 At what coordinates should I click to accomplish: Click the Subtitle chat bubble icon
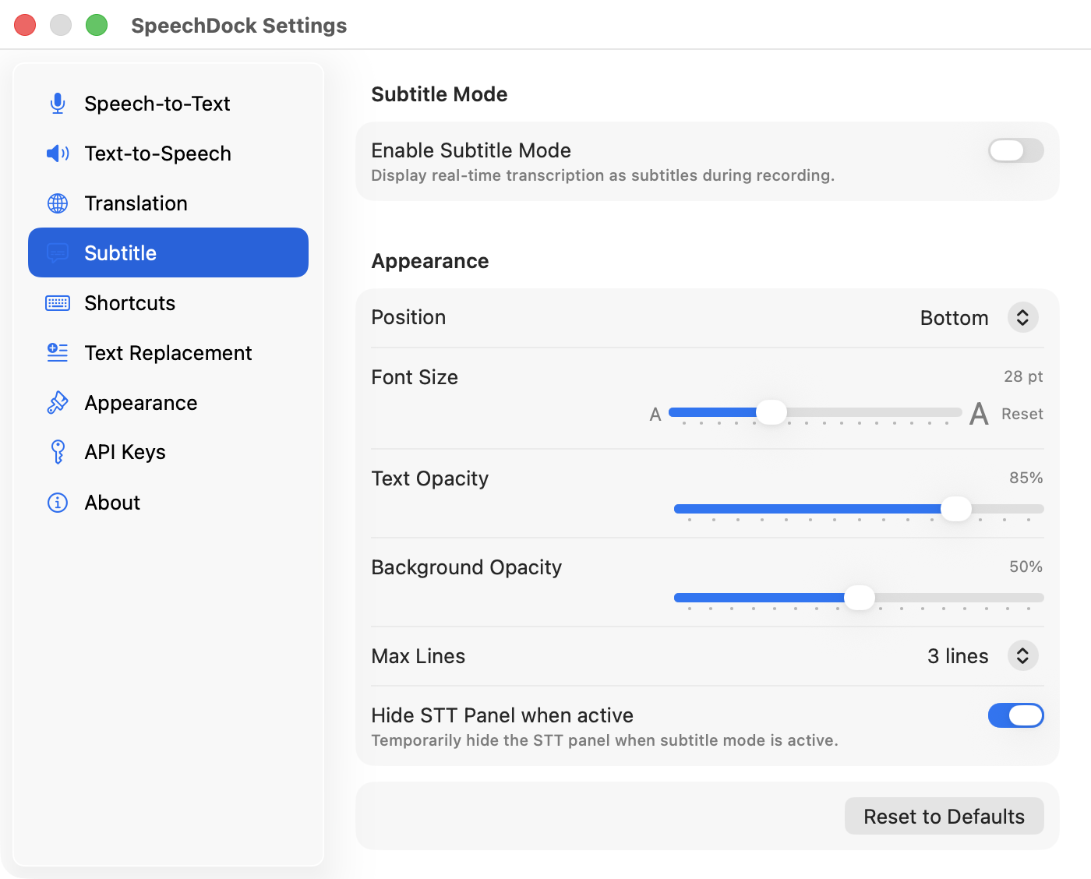57,252
